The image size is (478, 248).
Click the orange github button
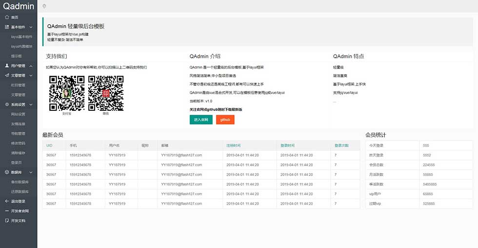(x=225, y=120)
